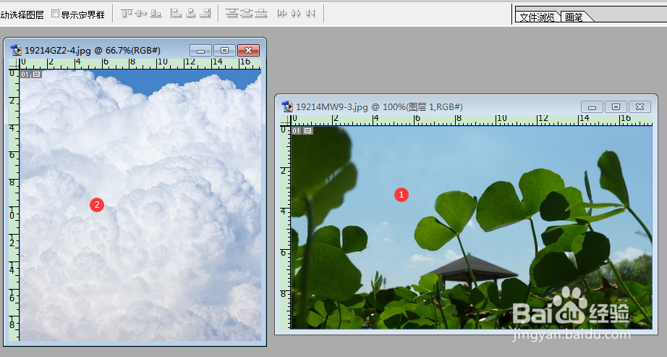Click title text 19214GZ2-4.jpg @ 66.7%(RGB#)
Screen dimensions: 667x357
[x=93, y=50]
